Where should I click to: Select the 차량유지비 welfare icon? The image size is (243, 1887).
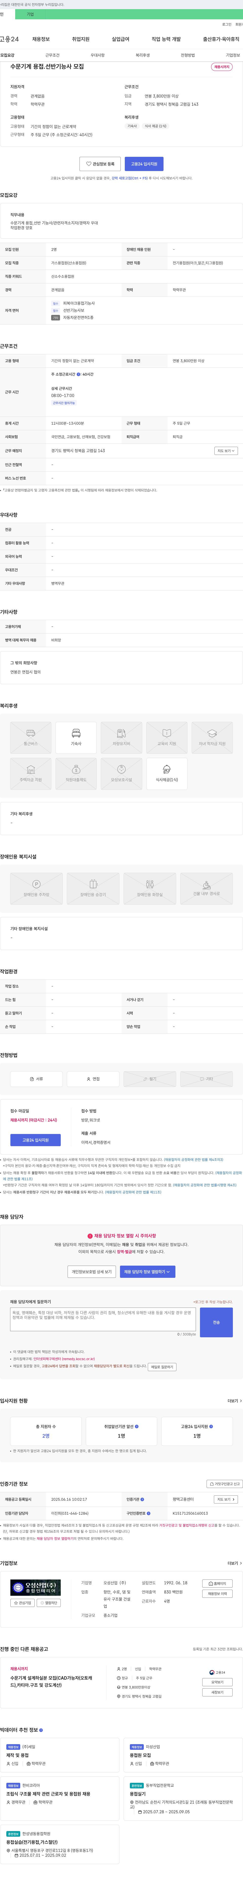pyautogui.click(x=121, y=738)
